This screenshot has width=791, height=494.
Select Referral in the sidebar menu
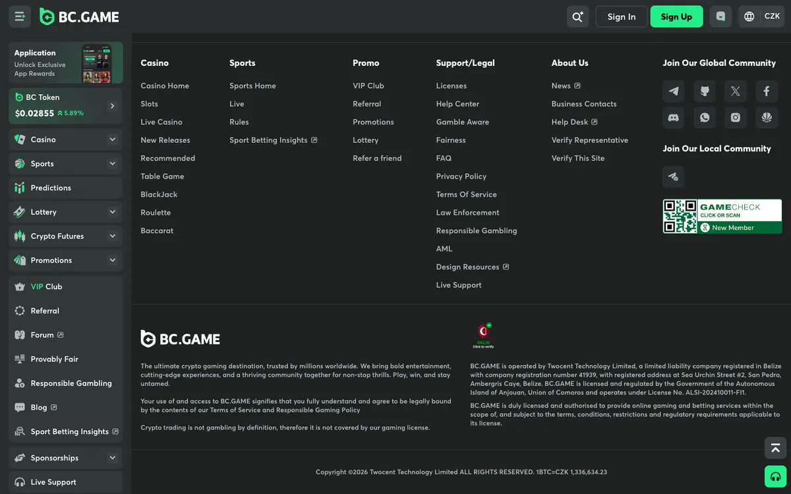(66, 311)
